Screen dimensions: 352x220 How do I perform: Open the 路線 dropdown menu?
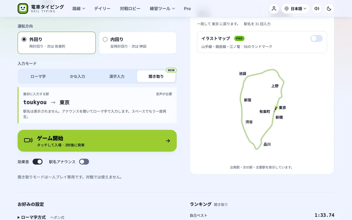(x=79, y=9)
